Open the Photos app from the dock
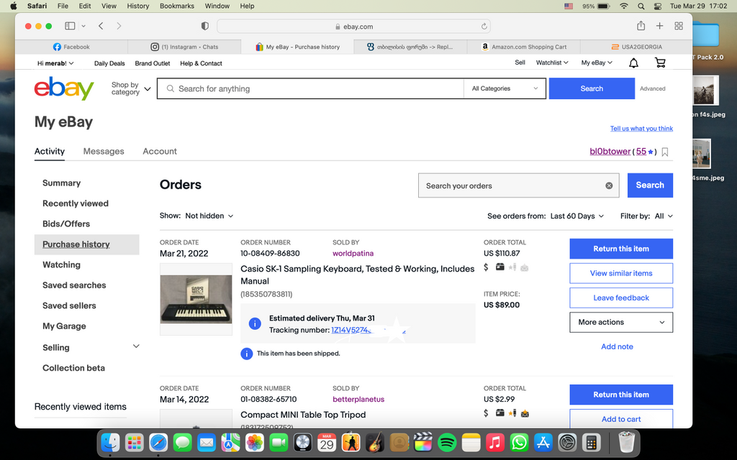This screenshot has height=460, width=737. point(255,442)
